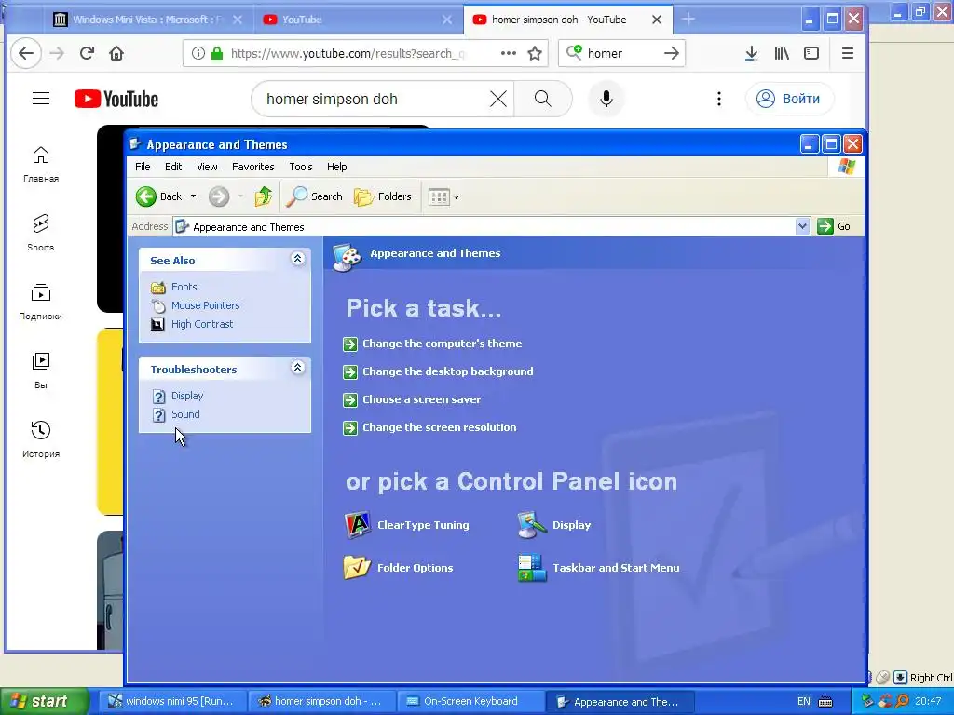Open История in YouTube sidebar
The image size is (954, 715).
pyautogui.click(x=41, y=439)
